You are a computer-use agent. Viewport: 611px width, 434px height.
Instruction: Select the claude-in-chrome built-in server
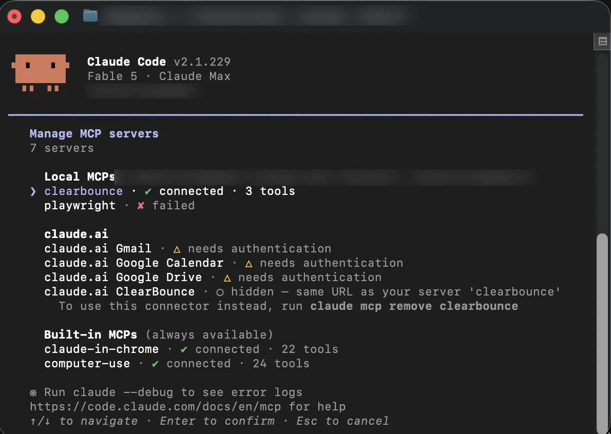pos(191,349)
